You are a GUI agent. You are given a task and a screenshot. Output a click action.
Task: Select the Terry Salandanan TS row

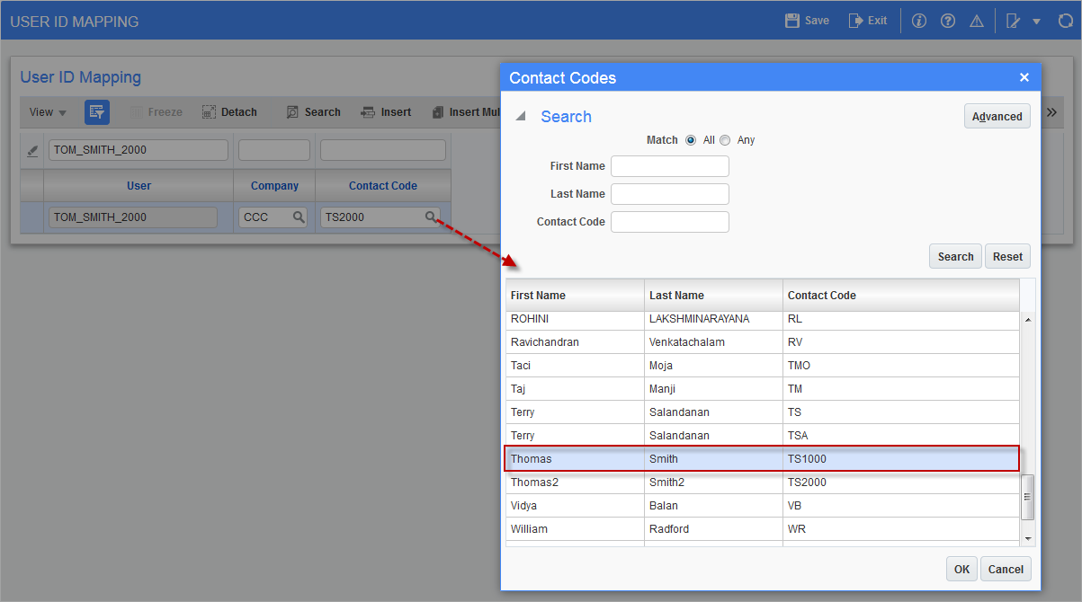[762, 412]
